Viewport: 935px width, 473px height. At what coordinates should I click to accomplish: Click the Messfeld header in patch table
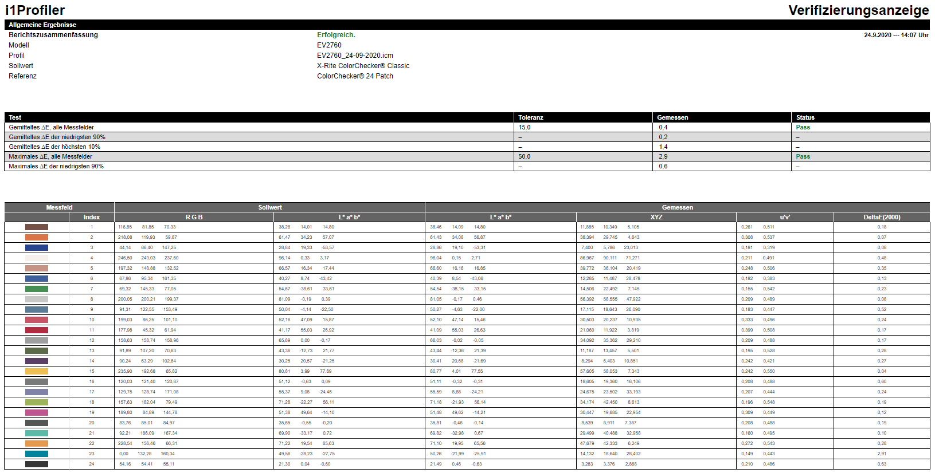pyautogui.click(x=59, y=207)
